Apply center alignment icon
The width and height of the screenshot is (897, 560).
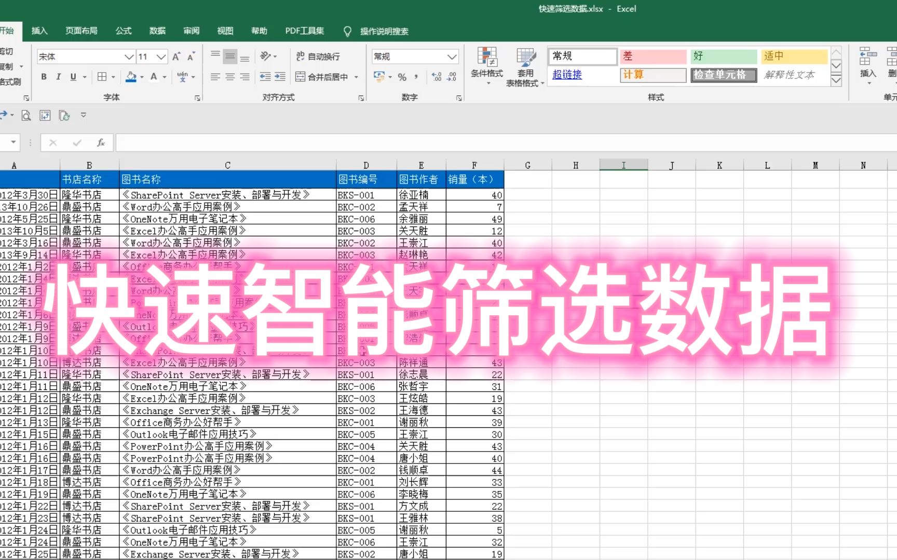click(x=229, y=77)
